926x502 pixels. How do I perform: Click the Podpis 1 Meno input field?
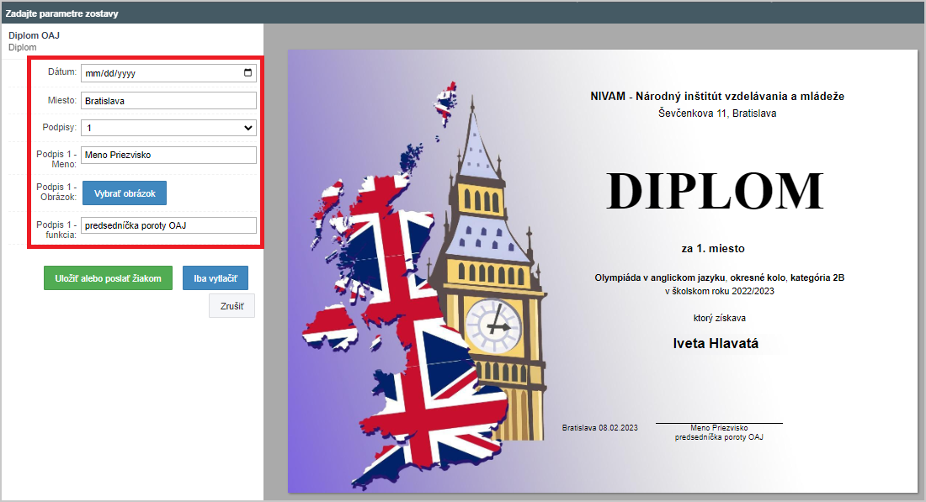click(168, 156)
